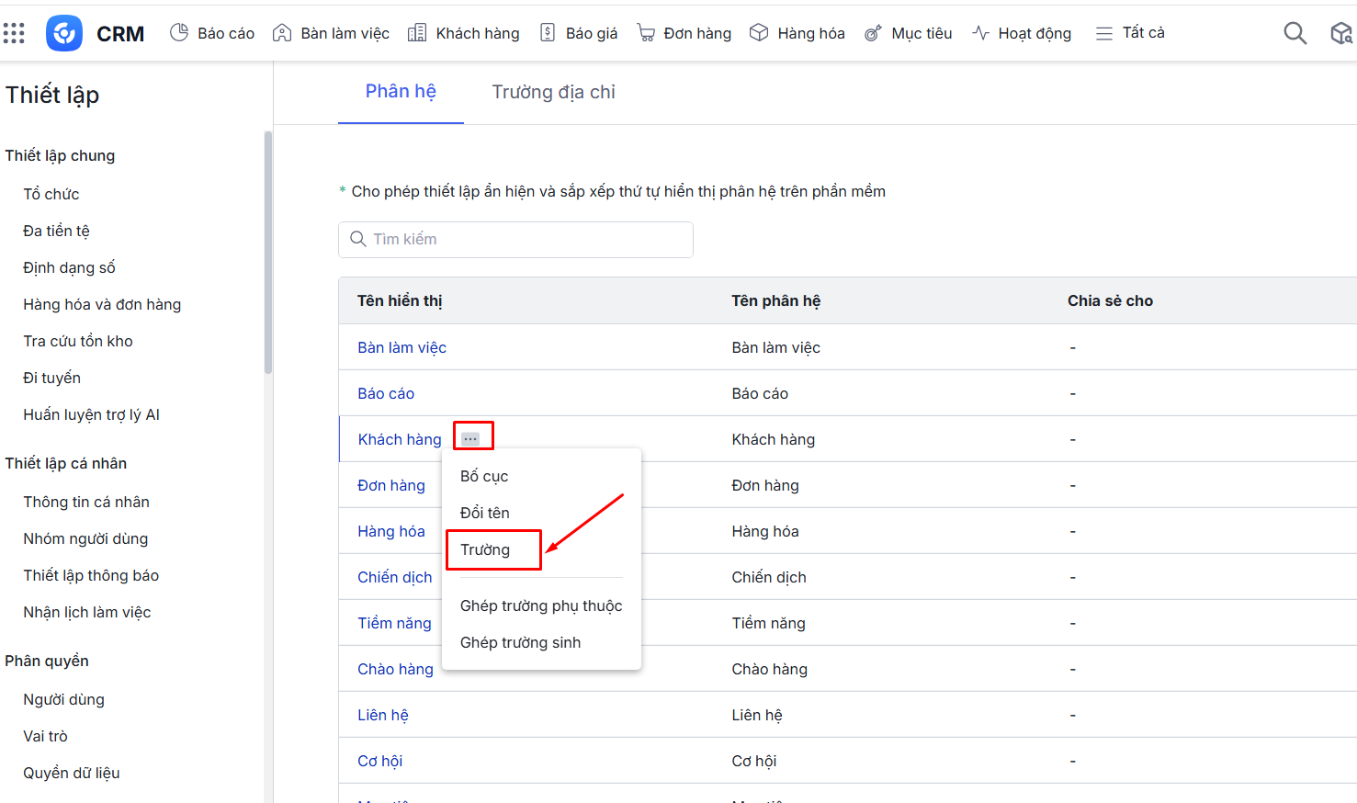Switch to the Trường địa chỉ tab

553,92
